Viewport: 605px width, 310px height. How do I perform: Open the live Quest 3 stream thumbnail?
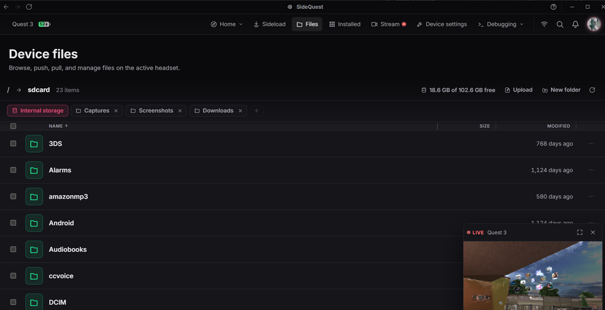533,275
